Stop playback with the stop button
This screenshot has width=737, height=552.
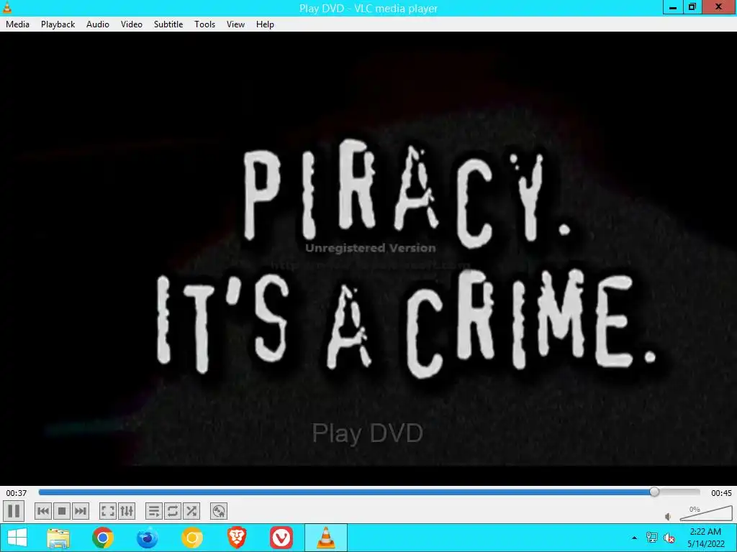[x=62, y=511]
